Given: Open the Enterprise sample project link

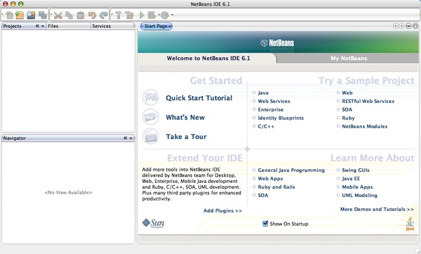Looking at the screenshot, I should point(271,109).
